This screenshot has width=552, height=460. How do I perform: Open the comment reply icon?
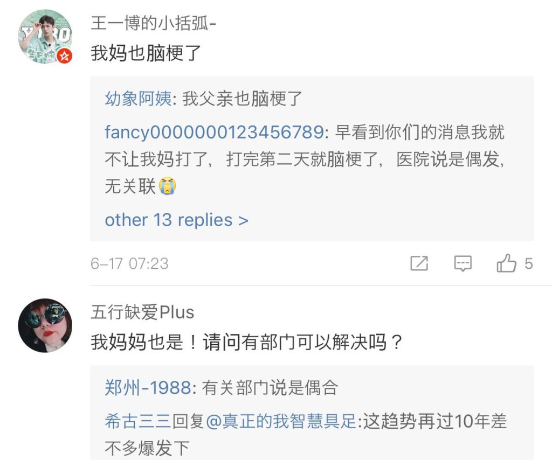click(463, 263)
